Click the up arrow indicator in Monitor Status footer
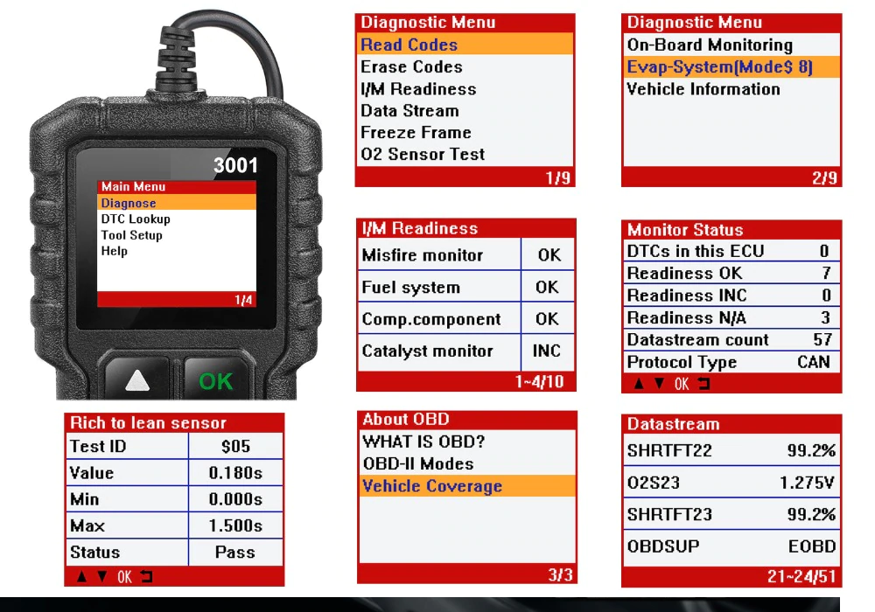Screen dimensions: 875x612 (639, 382)
